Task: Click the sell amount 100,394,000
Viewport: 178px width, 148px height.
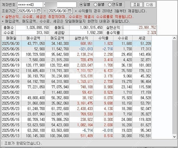Action: (x=59, y=136)
